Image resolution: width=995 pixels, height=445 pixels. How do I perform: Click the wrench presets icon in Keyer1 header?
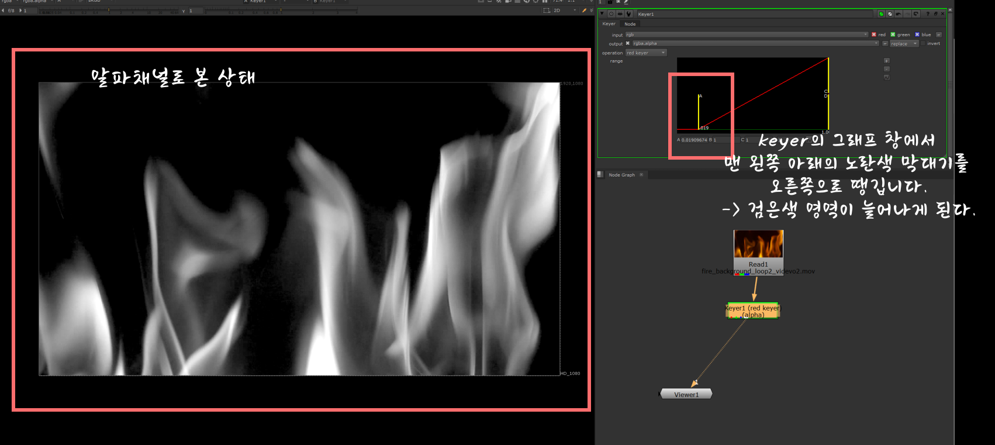pyautogui.click(x=629, y=14)
